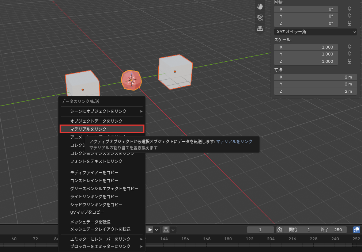Choose グリースペンシルエフェクトをコピー menu item
The height and width of the screenshot is (252, 362).
(x=102, y=189)
